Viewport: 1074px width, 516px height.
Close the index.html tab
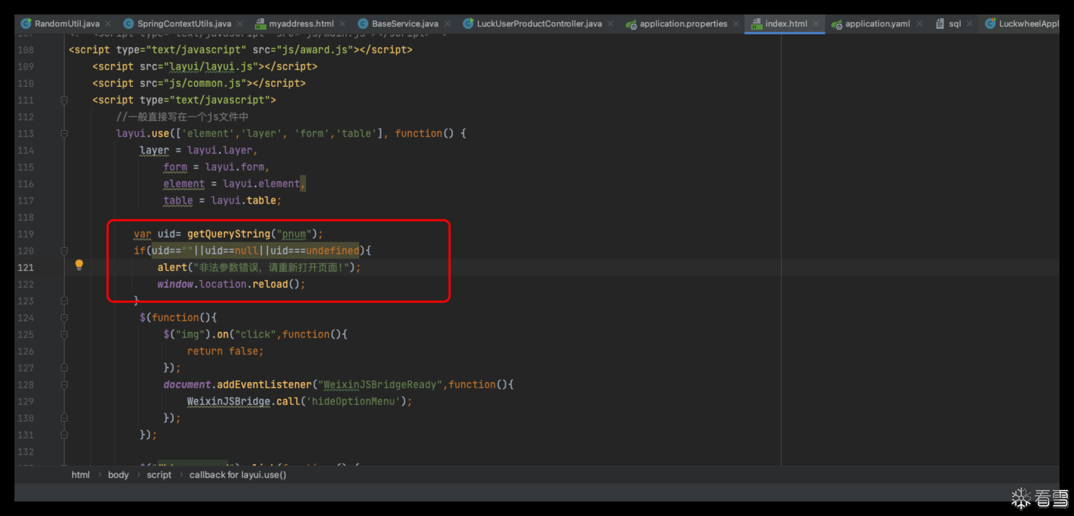coord(816,24)
